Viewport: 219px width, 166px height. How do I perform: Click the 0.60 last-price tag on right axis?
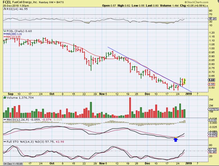point(212,80)
